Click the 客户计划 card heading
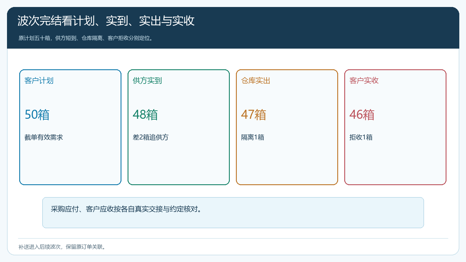The height and width of the screenshot is (262, 466). coord(39,81)
